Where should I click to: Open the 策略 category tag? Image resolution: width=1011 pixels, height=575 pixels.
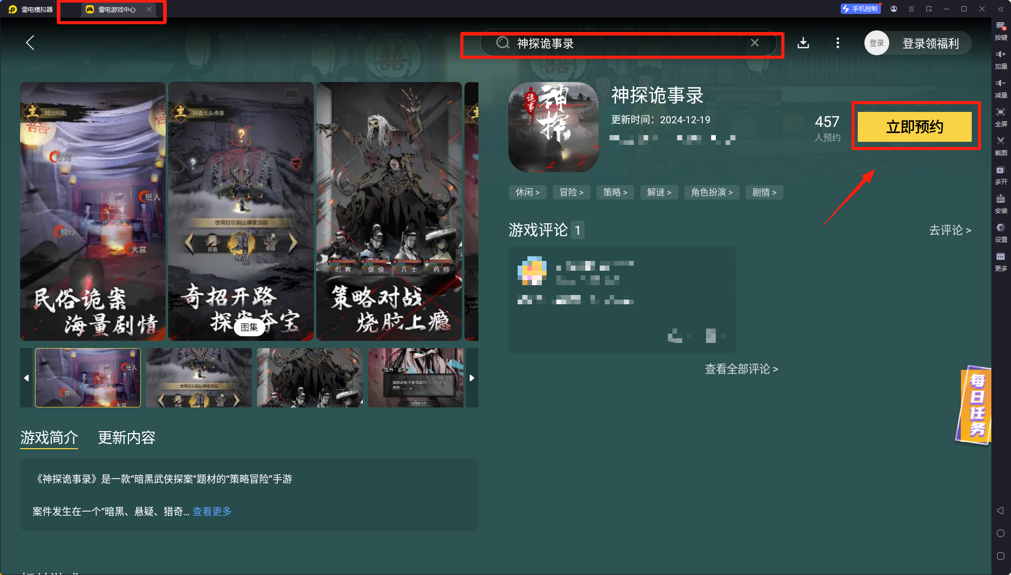[x=615, y=192]
